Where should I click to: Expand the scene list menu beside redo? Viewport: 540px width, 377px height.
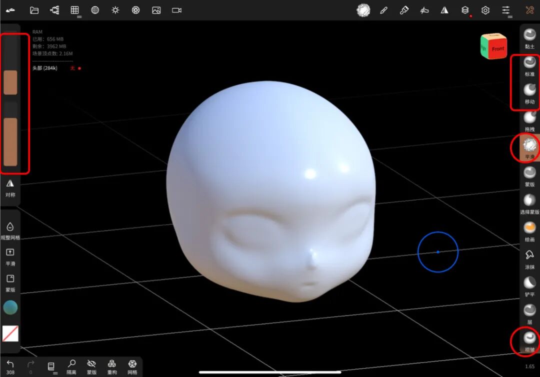coord(51,367)
